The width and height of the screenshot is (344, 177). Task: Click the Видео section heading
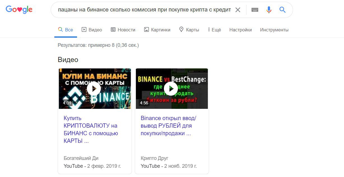(68, 59)
